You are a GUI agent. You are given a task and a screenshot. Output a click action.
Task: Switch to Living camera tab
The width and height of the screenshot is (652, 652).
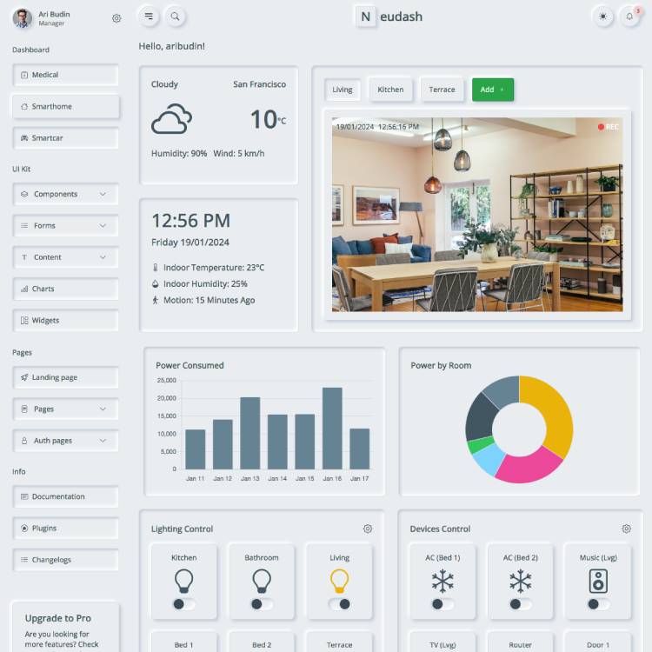tap(343, 90)
